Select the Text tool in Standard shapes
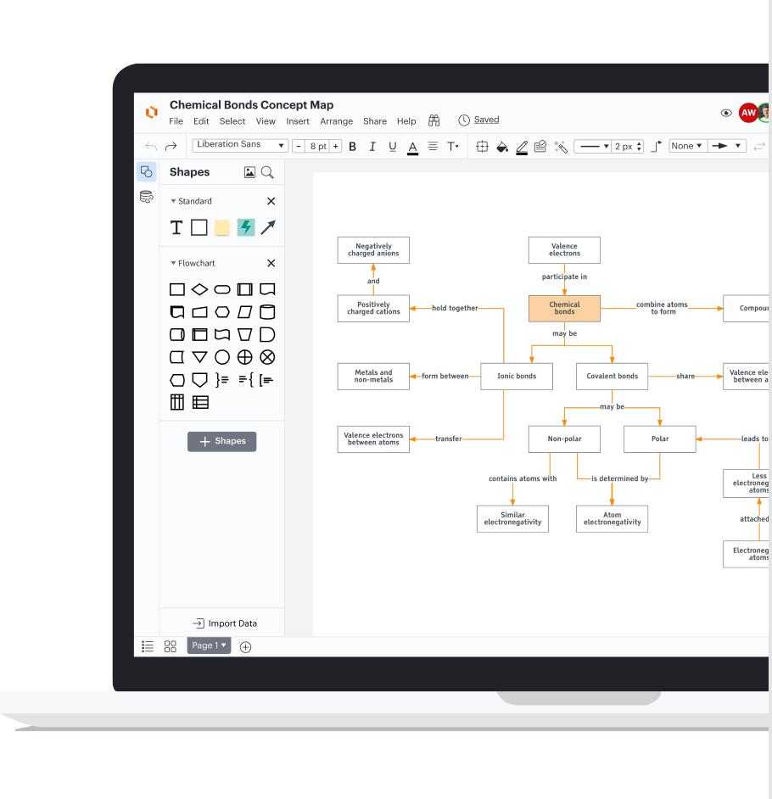 tap(176, 227)
